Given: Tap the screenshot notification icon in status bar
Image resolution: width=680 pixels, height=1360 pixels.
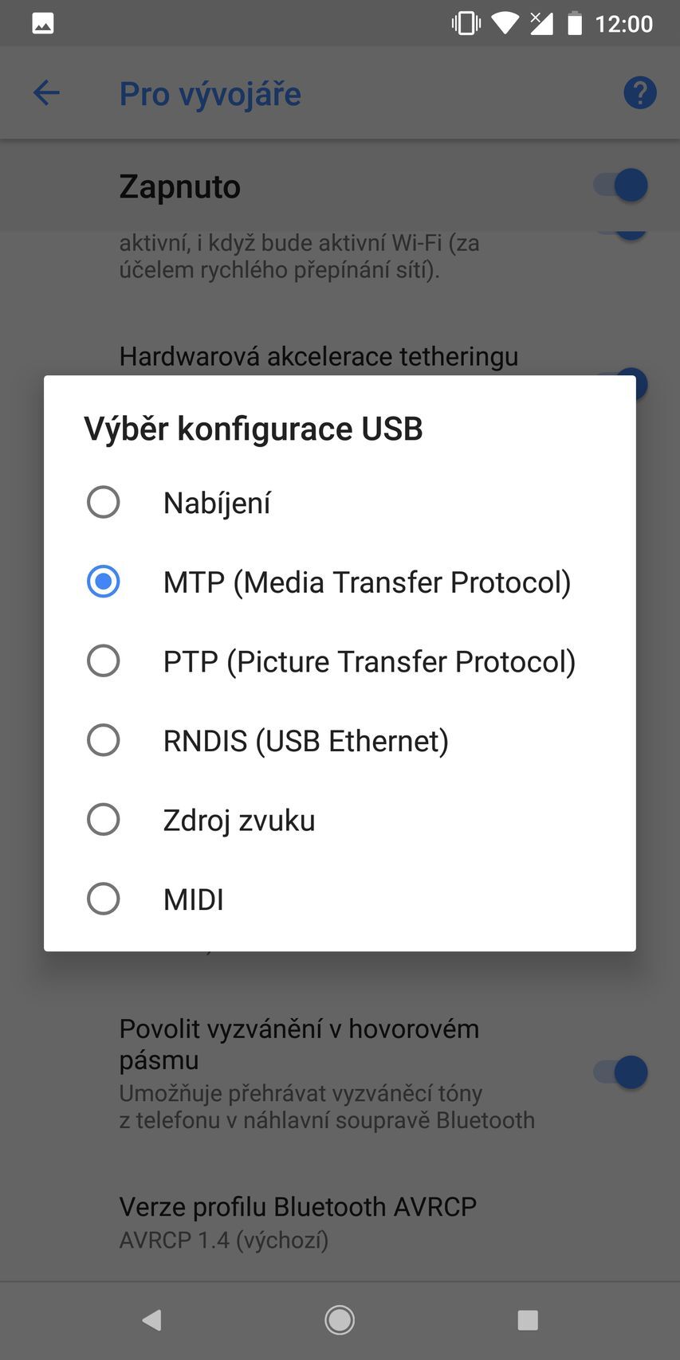Looking at the screenshot, I should tap(42, 22).
